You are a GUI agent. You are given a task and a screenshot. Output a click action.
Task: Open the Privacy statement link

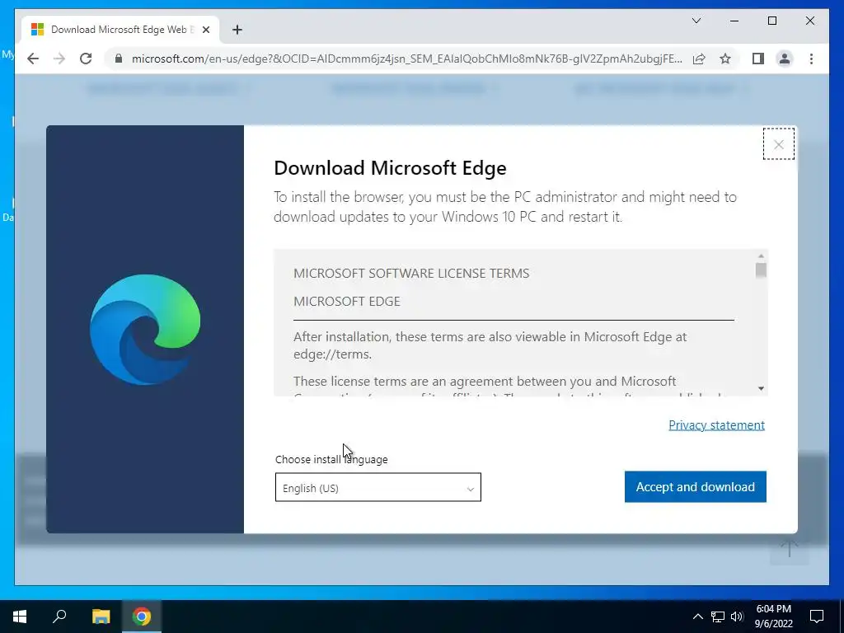pyautogui.click(x=716, y=424)
